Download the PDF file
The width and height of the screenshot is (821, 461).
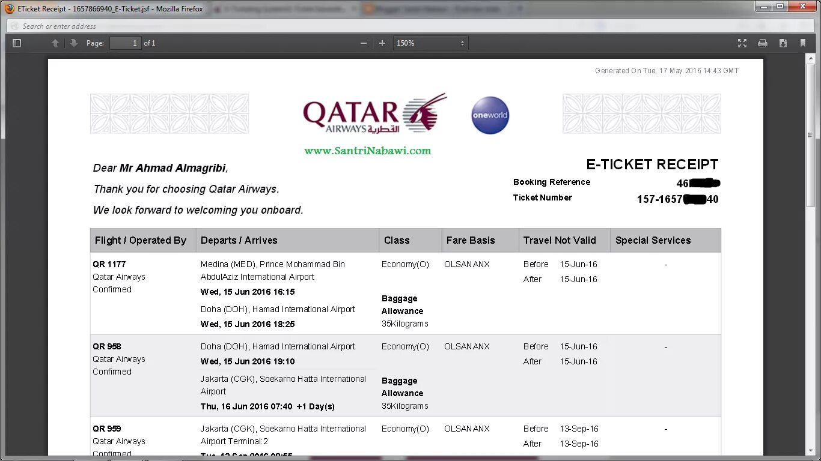tap(783, 43)
